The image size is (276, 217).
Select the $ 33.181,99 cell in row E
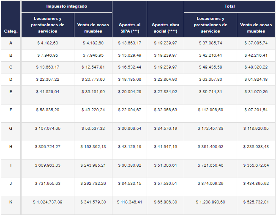pyautogui.click(x=93, y=91)
